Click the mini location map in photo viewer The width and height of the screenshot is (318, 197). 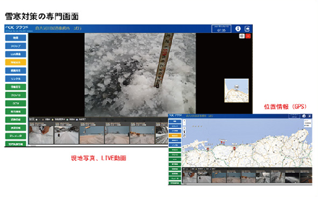237,90
